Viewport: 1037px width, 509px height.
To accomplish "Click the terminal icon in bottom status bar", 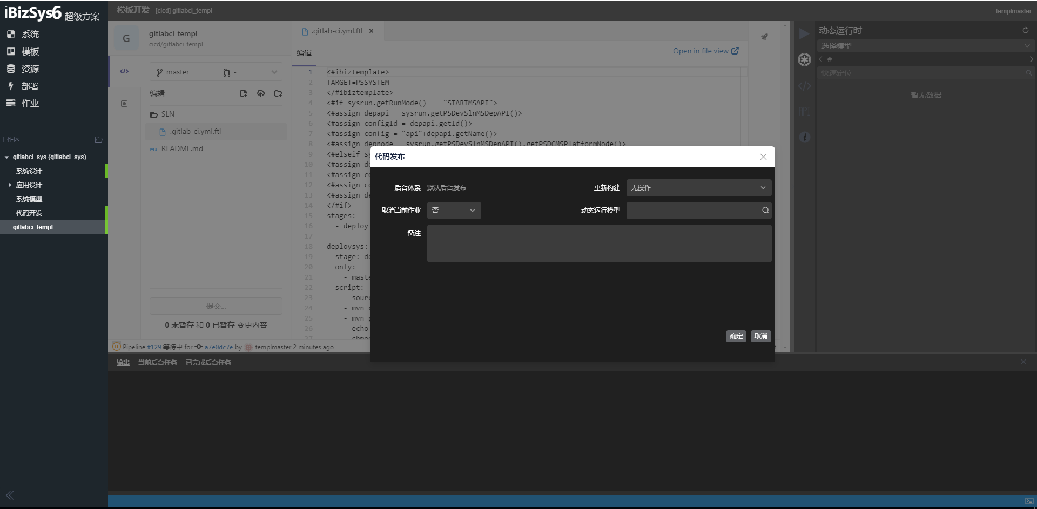I will point(1028,501).
